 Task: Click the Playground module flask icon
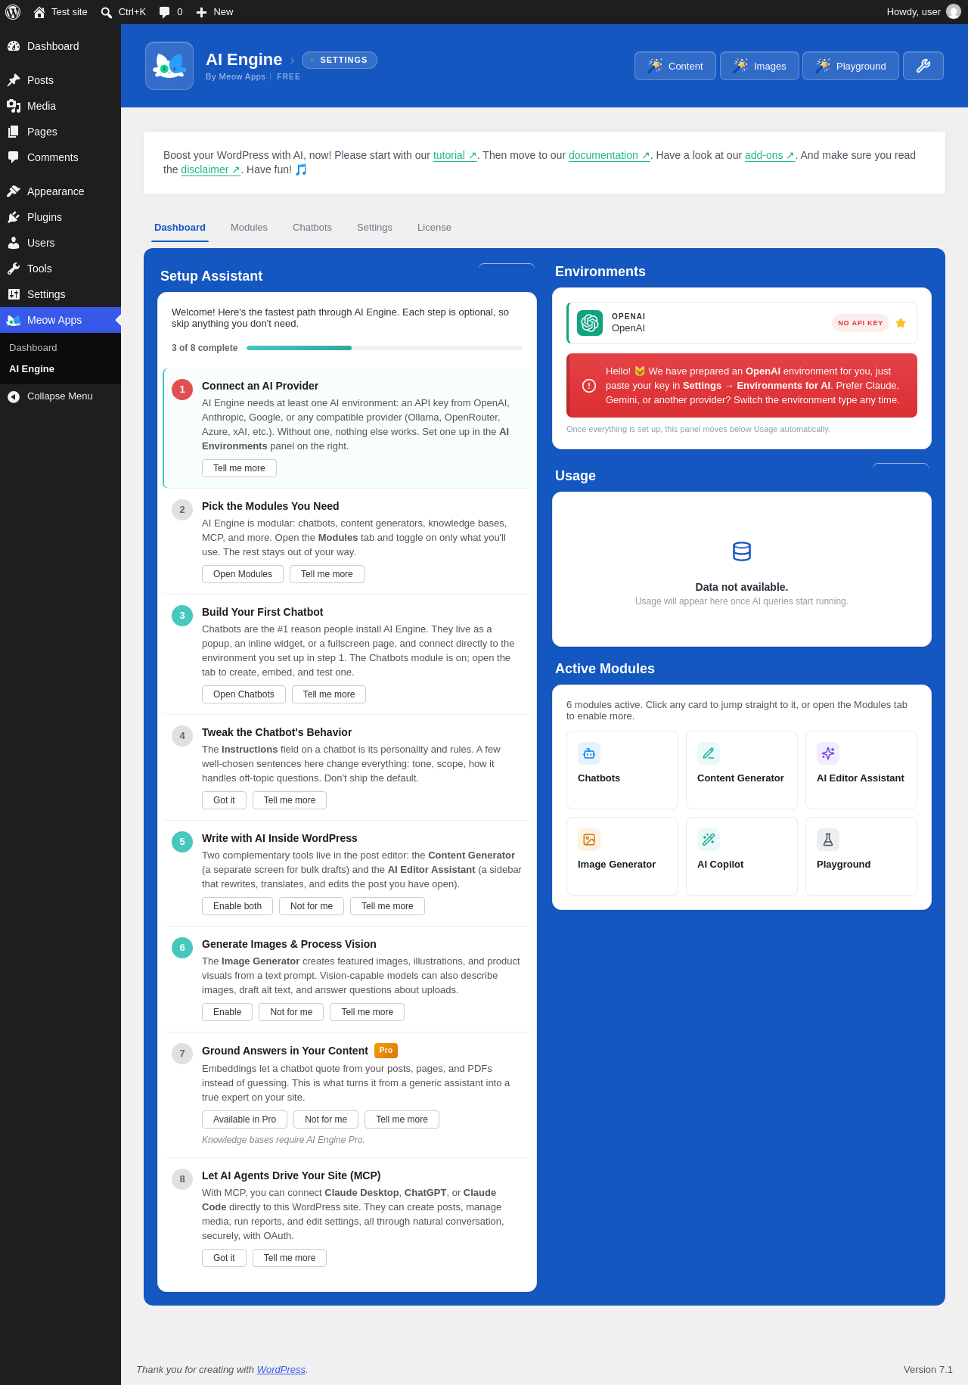[x=828, y=840]
